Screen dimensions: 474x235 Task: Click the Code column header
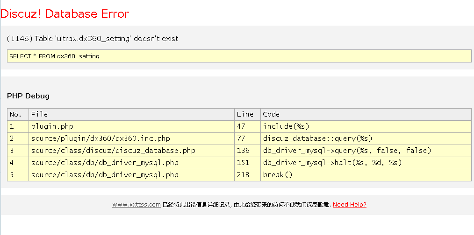[366, 114]
